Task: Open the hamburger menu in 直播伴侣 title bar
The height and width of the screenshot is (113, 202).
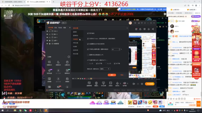Action: pos(145,23)
